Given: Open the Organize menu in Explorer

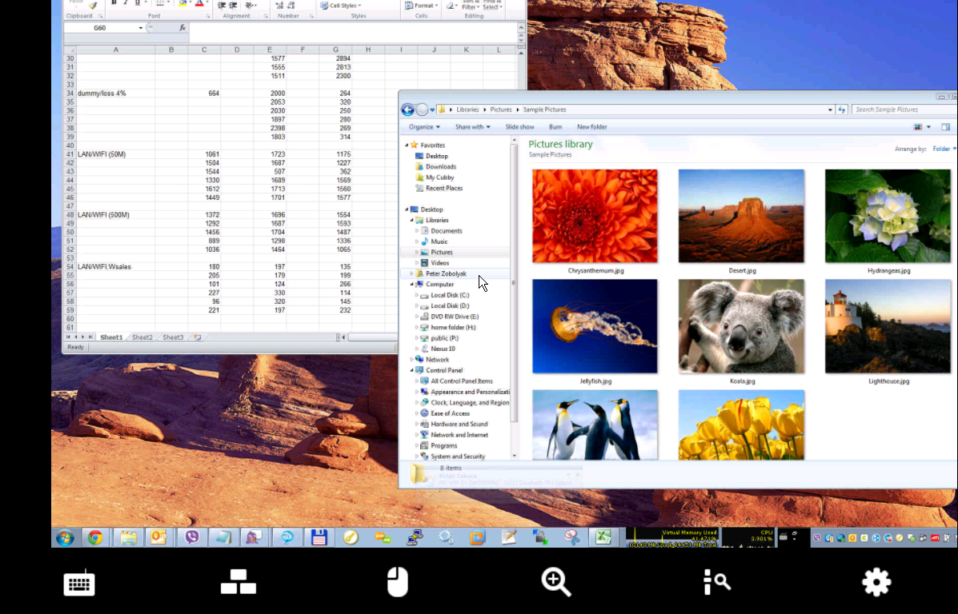Looking at the screenshot, I should click(424, 127).
